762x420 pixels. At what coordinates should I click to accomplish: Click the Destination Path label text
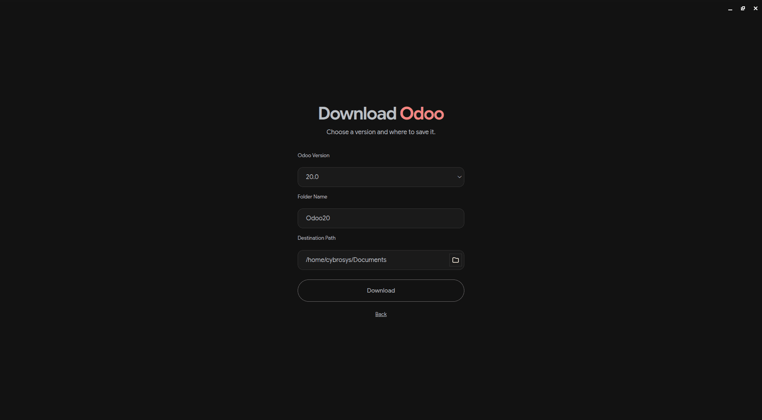tap(316, 238)
